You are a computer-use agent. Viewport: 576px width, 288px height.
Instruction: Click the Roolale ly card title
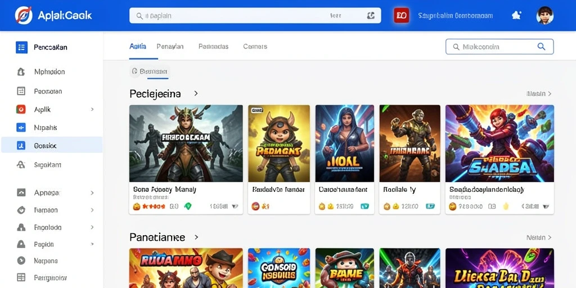click(x=399, y=190)
